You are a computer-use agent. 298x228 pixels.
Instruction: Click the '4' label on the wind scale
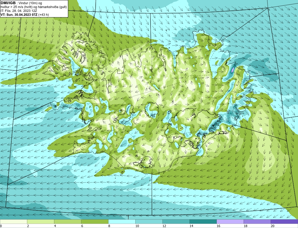pos(55,226)
